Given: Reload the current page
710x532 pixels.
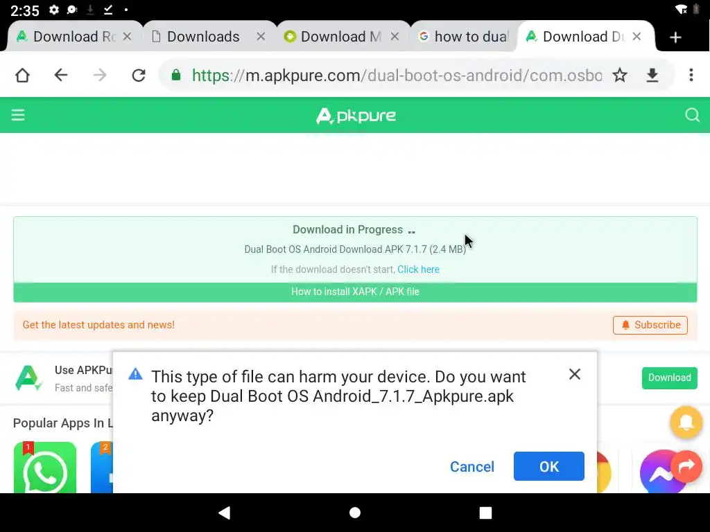Looking at the screenshot, I should coord(139,75).
